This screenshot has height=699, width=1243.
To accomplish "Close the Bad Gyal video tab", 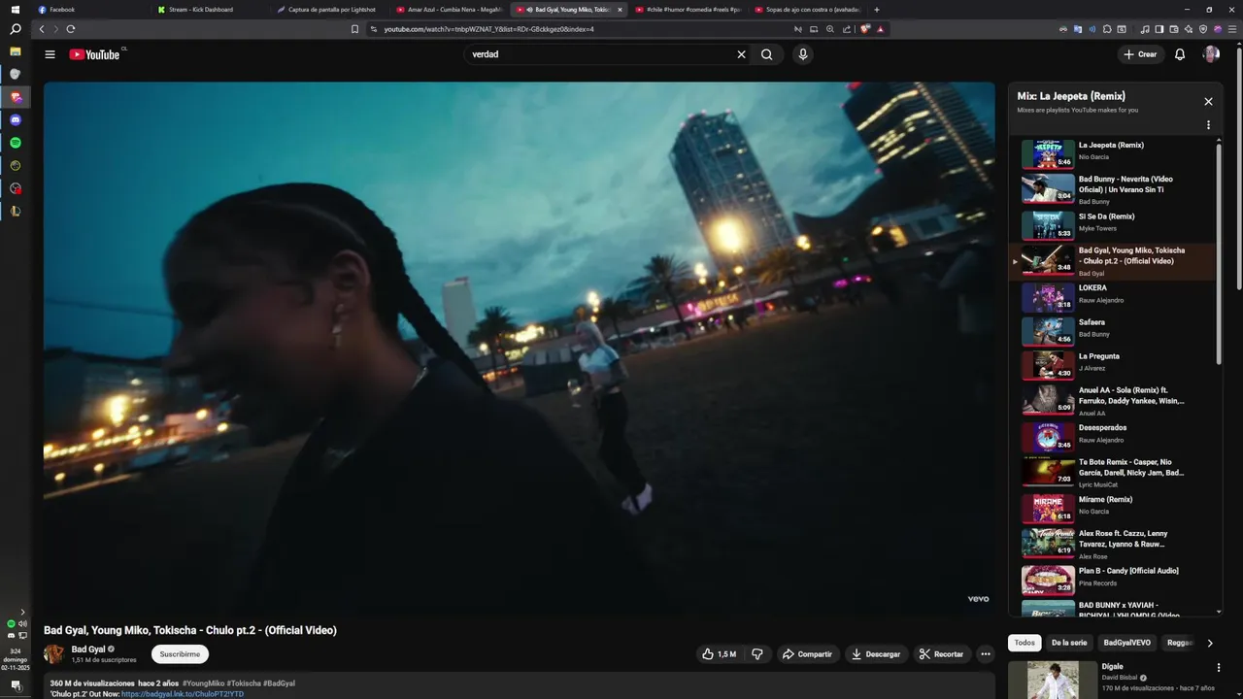I will click(620, 10).
